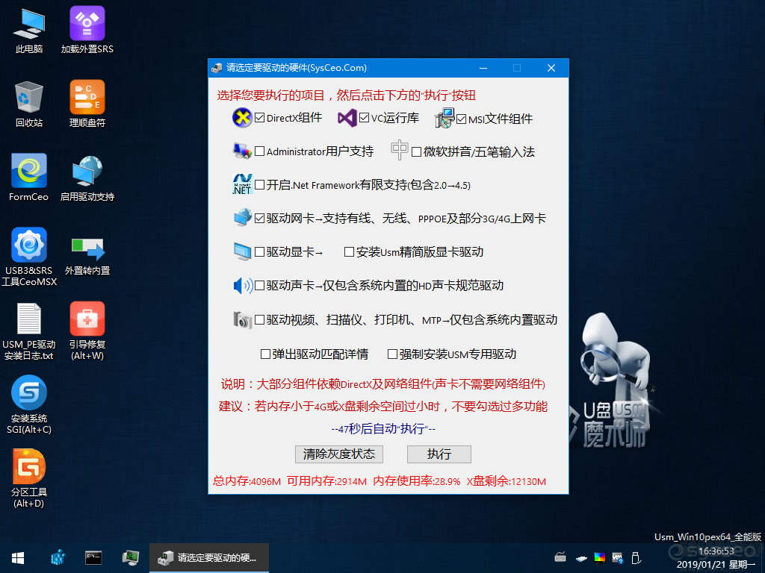Click the Administrator用户支持 user icon
This screenshot has height=573, width=765.
click(x=243, y=150)
